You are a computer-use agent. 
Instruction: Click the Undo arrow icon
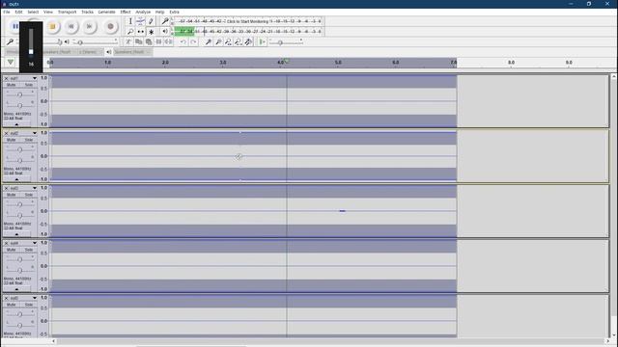tap(183, 41)
